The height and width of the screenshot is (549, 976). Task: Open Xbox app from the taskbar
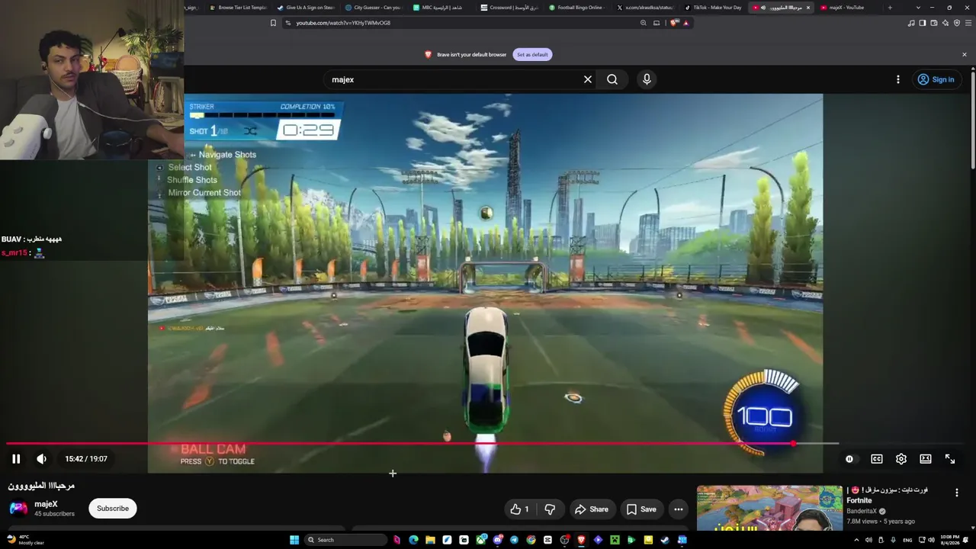click(x=480, y=540)
